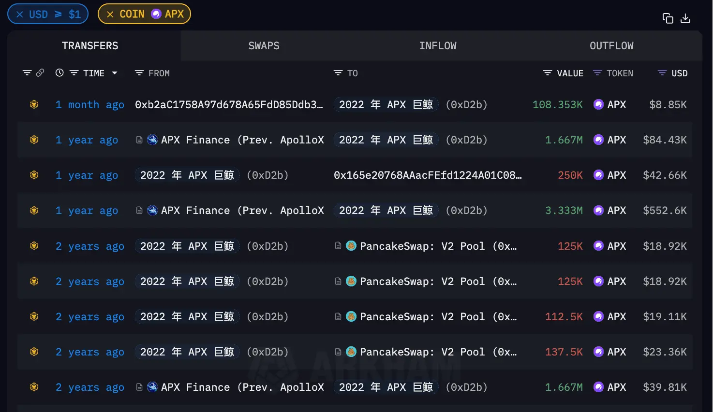Viewport: 713px width, 412px height.
Task: Open PancakeSwap V2 Pool in the 112.5K row
Action: point(438,317)
